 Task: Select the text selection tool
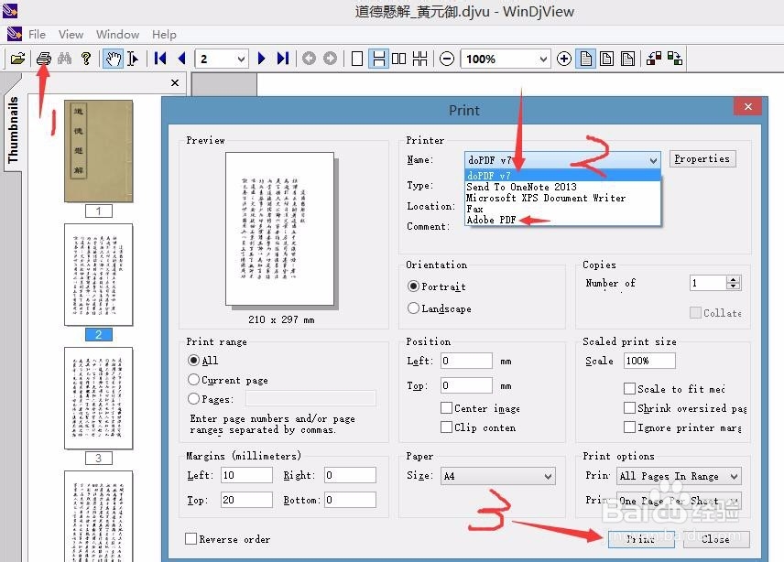(133, 59)
